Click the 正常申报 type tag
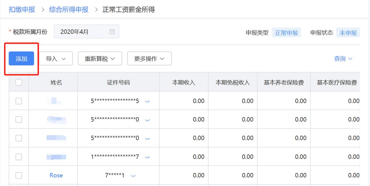The image size is (370, 186). (286, 33)
